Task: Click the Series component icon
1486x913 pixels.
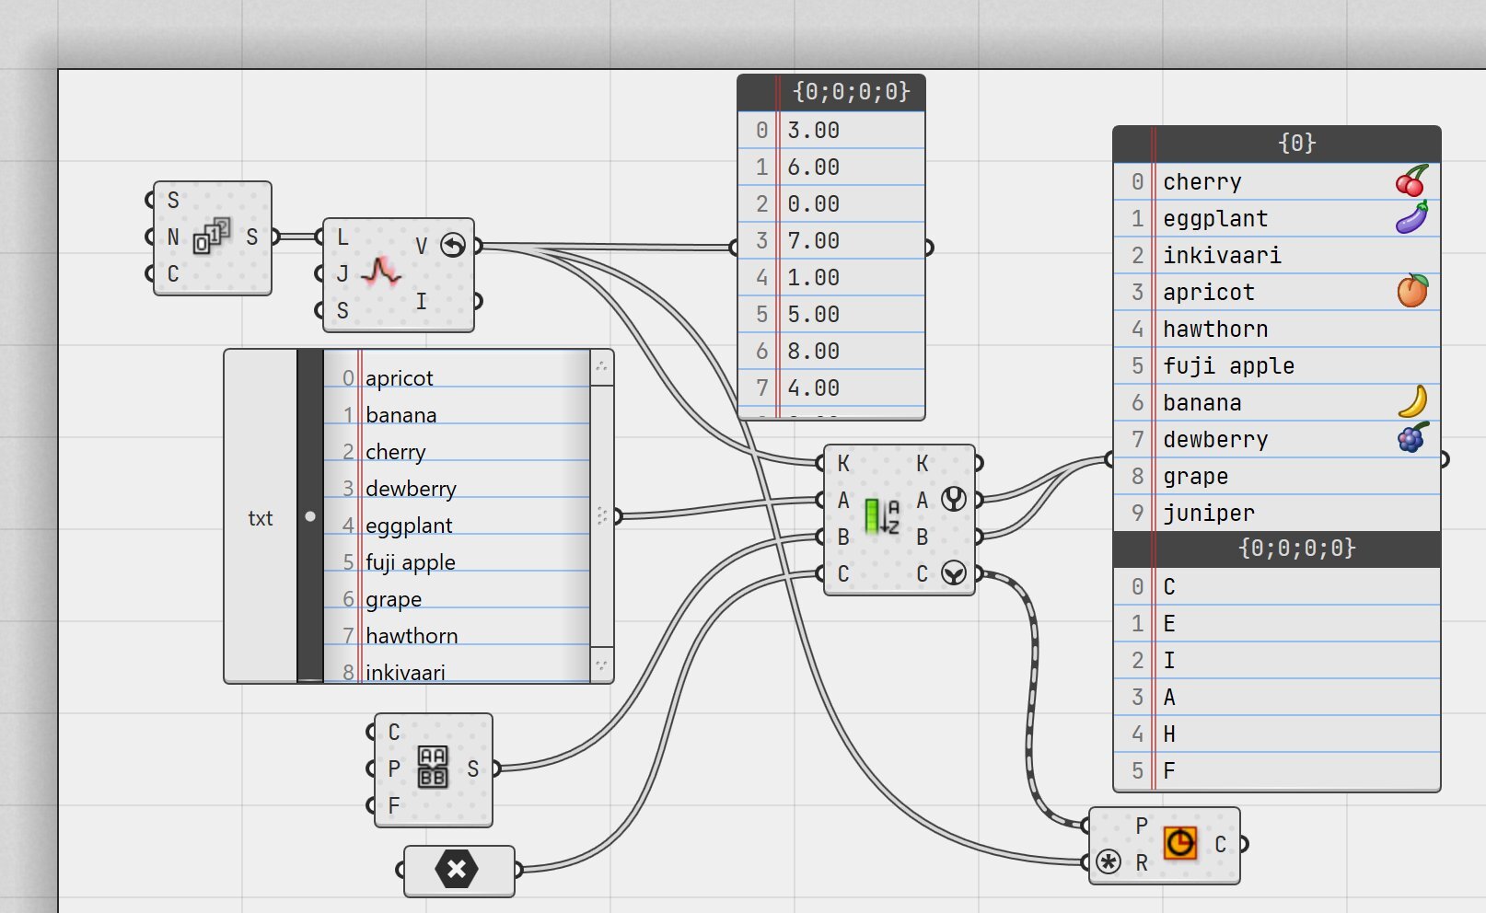Action: click(212, 237)
